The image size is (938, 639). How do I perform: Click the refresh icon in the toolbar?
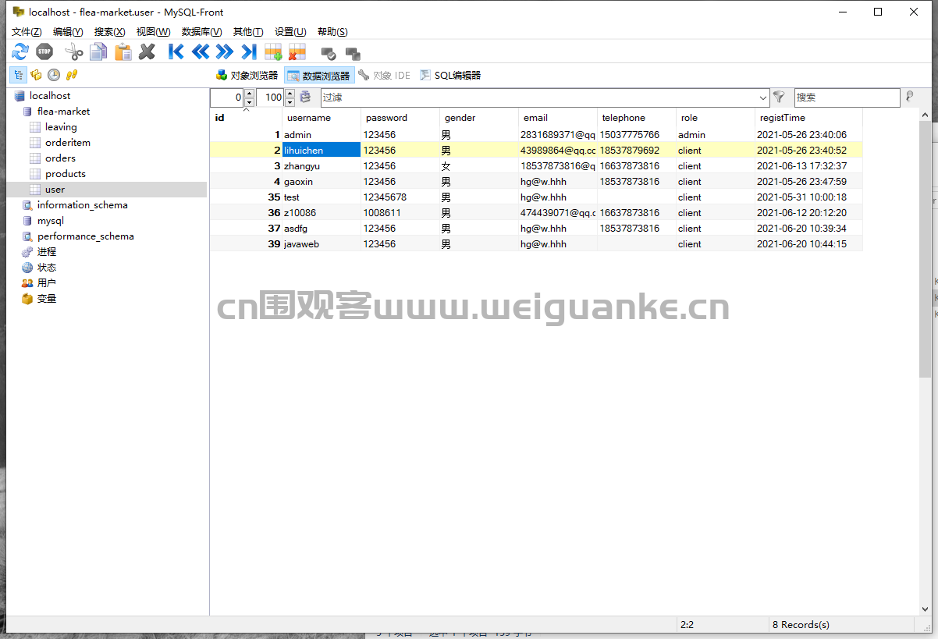[x=20, y=52]
